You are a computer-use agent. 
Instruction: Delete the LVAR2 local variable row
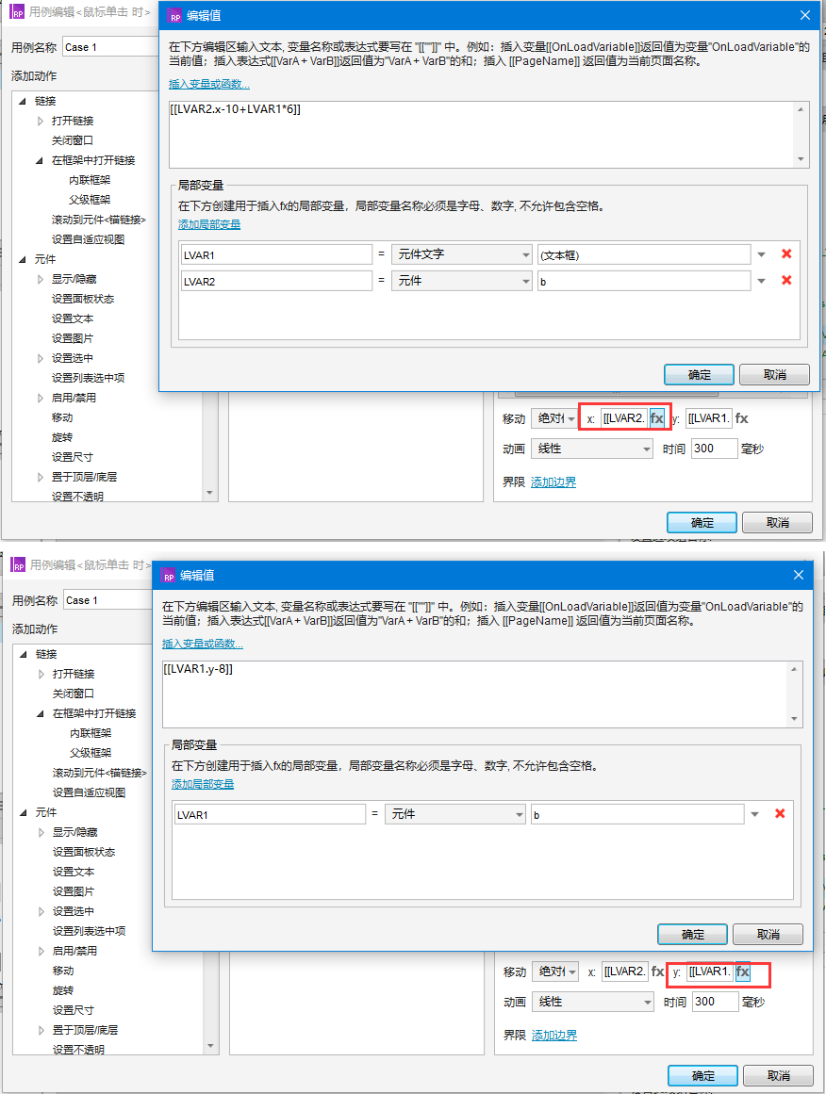pos(786,281)
